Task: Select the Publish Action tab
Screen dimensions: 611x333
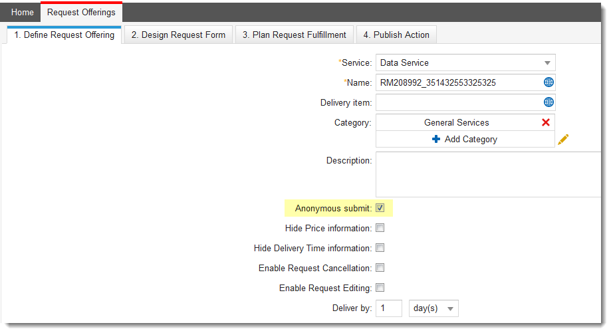Action: coord(396,35)
